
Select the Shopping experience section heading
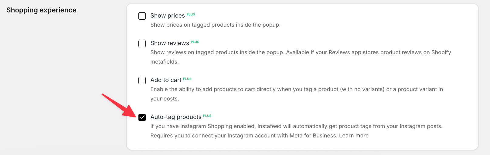click(41, 10)
